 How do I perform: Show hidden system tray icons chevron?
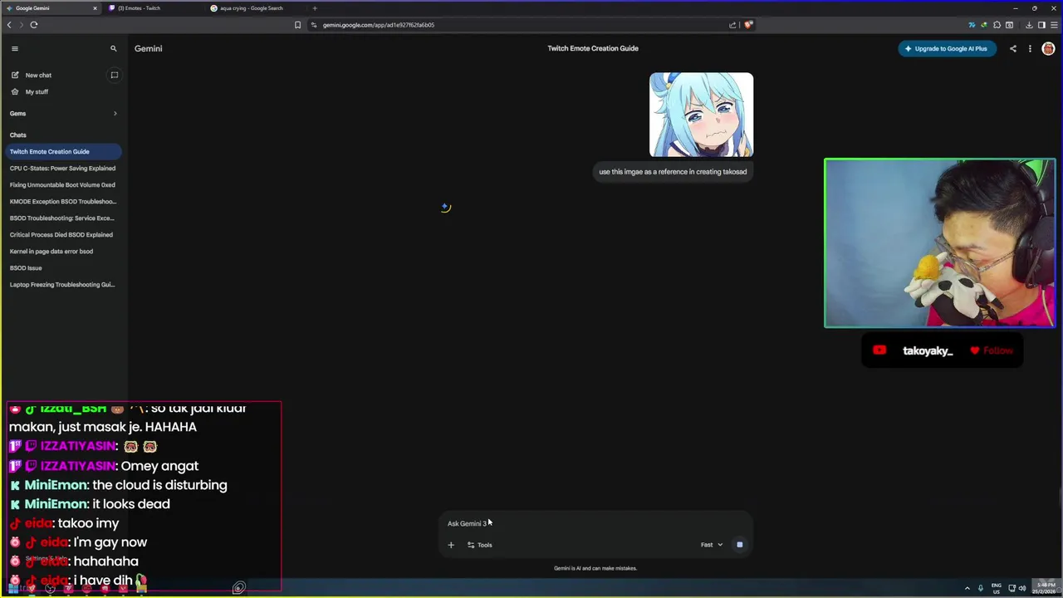click(x=967, y=589)
